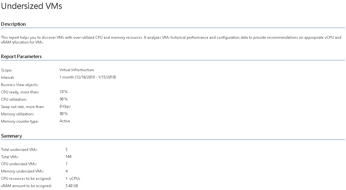The width and height of the screenshot is (346, 190).
Task: Click the 0 Kbps swap out rate value
Action: (65, 106)
